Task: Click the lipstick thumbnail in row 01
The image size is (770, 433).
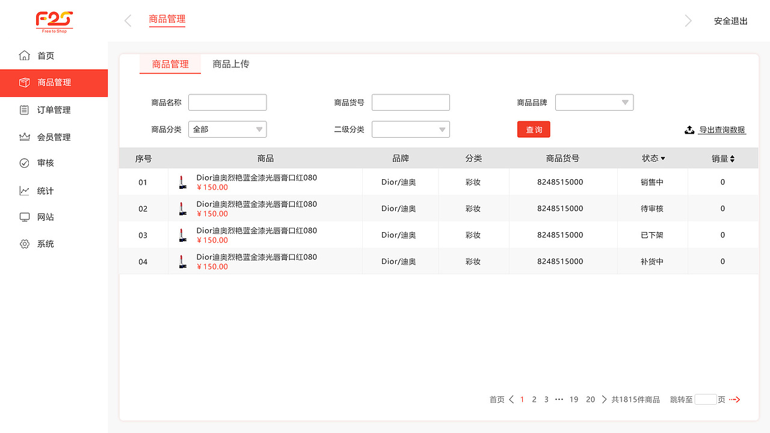Action: pyautogui.click(x=182, y=182)
